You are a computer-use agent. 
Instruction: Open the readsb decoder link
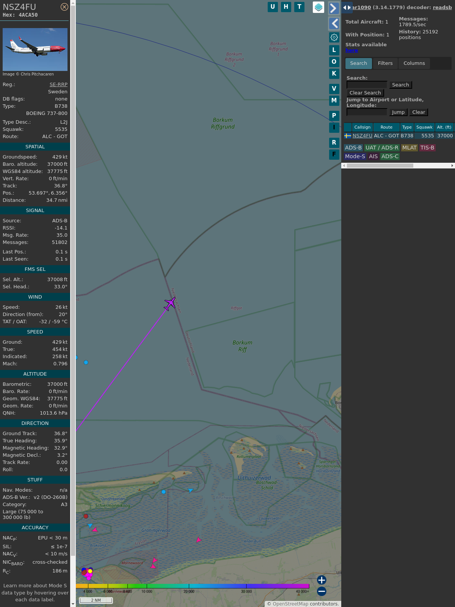(442, 7)
